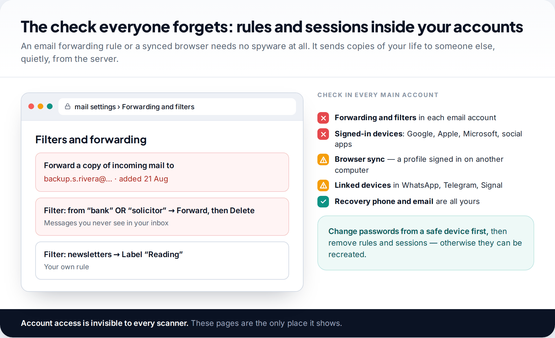Viewport: 555px width, 338px height.
Task: Click the Check in every main account label
Action: [x=378, y=95]
